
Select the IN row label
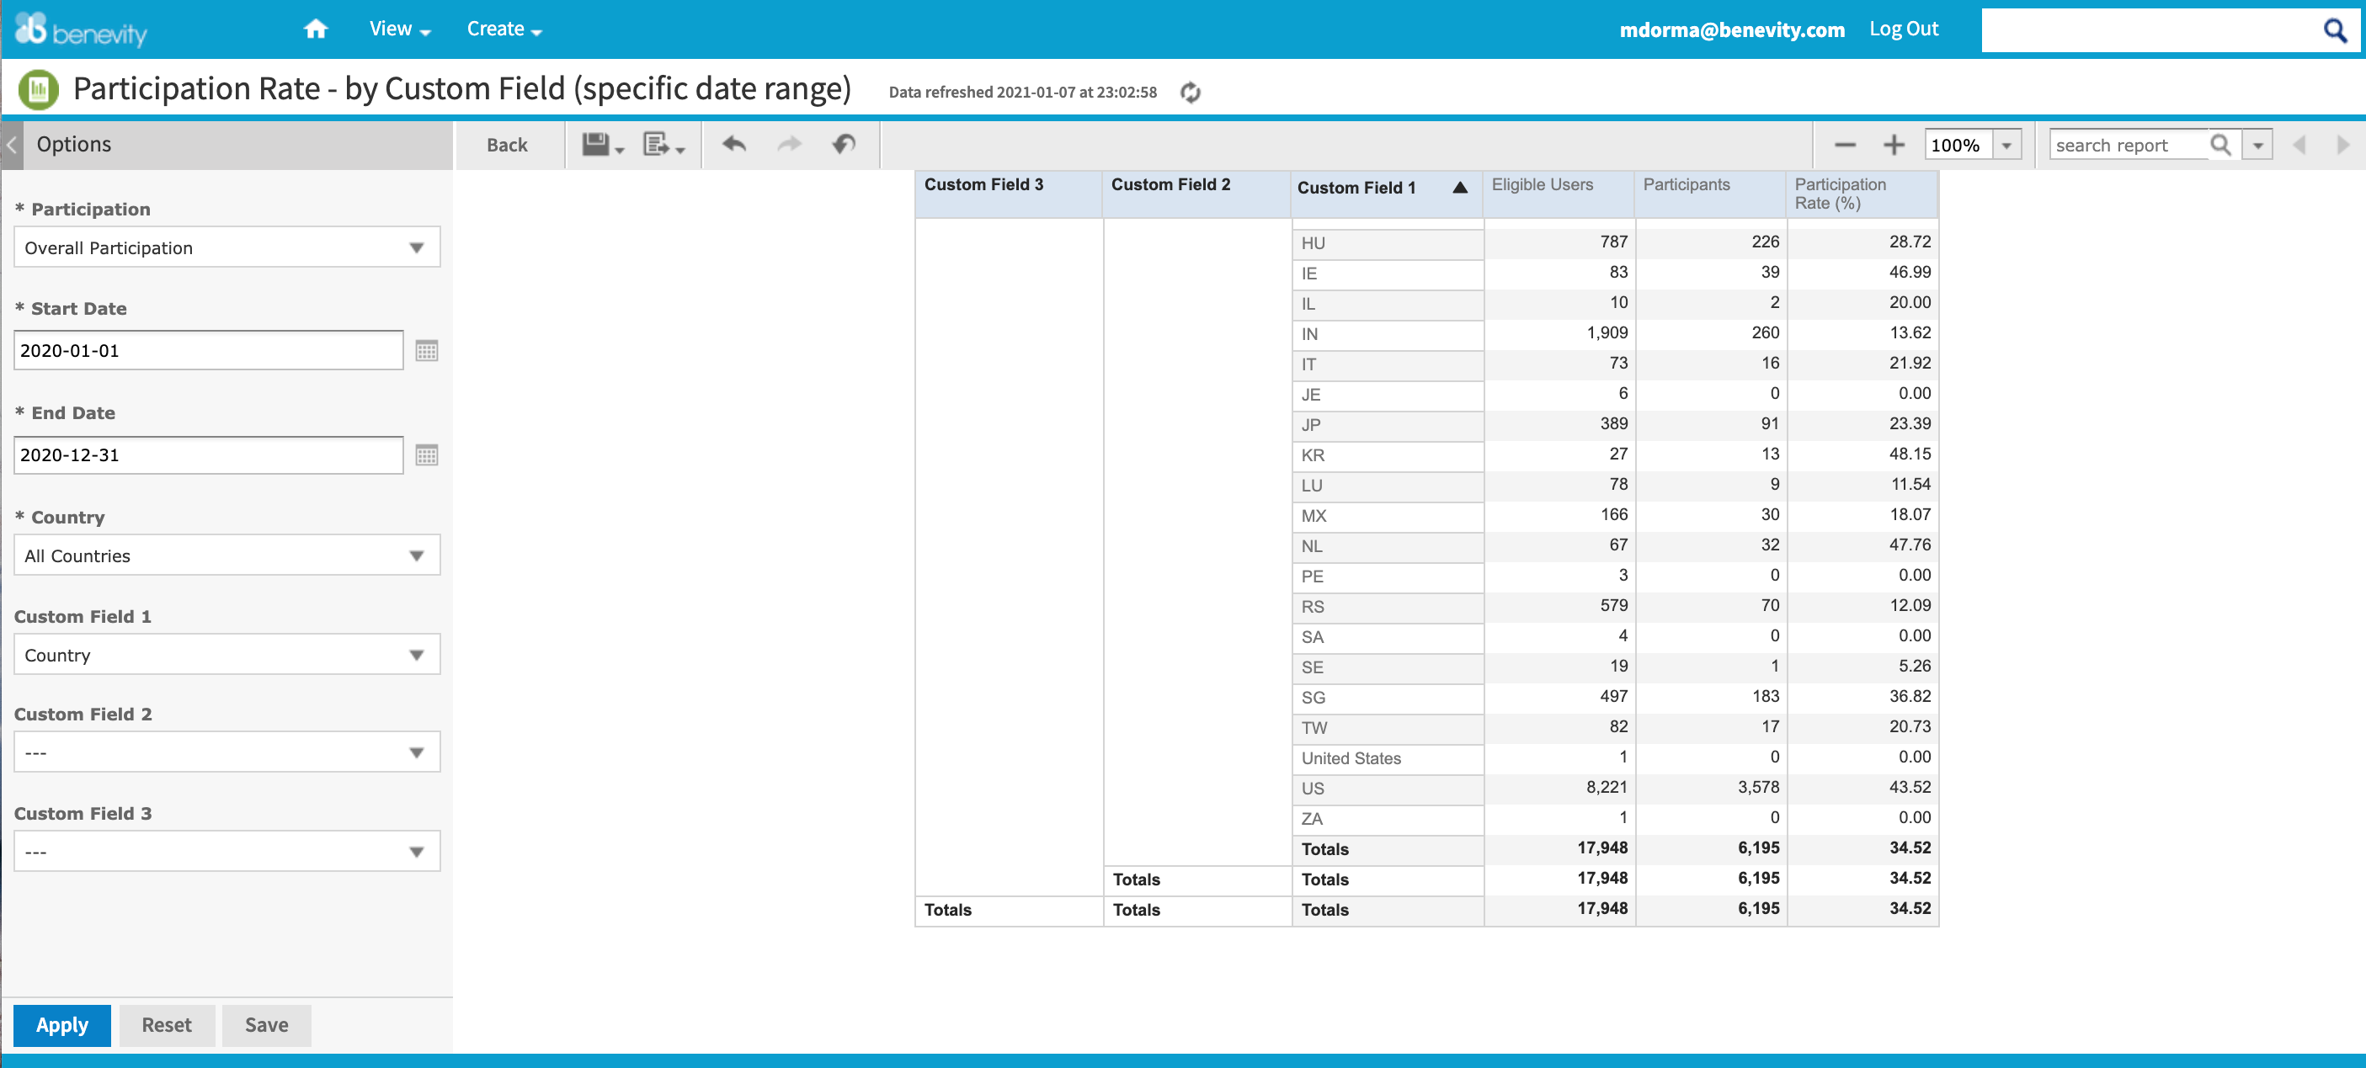tap(1387, 334)
